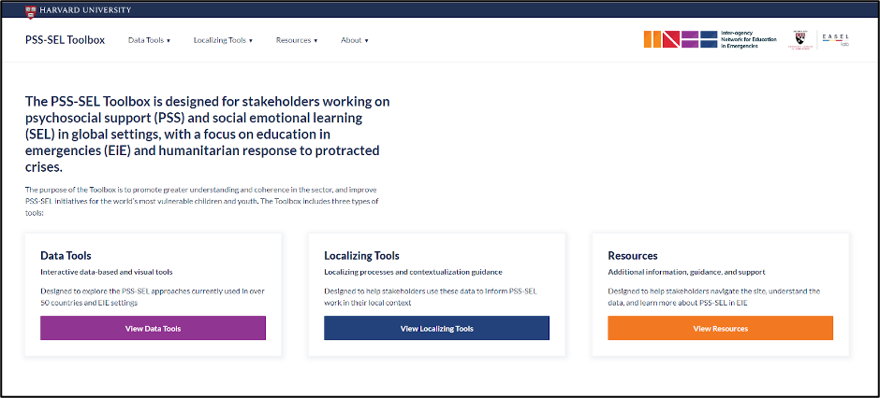Expand the Resources menu arrow
The image size is (880, 398).
pos(316,41)
